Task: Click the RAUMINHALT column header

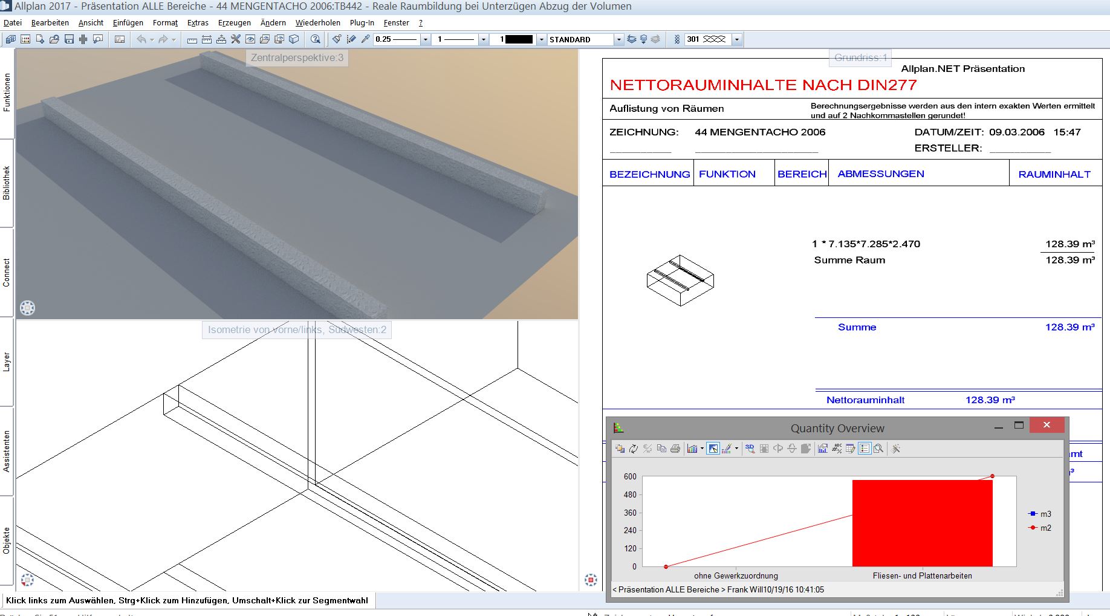Action: pos(1054,174)
